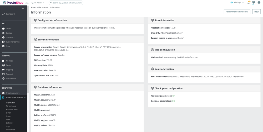Click the trophy gamification icon
Image resolution: width=263 pixels, height=132 pixels.
tap(254, 3)
